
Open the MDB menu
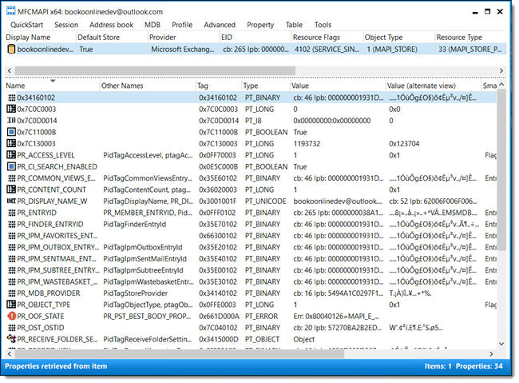tap(153, 25)
